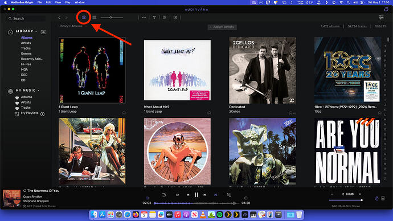393x221 pixels.
Task: Select Artists under Library
Action: coord(26,43)
